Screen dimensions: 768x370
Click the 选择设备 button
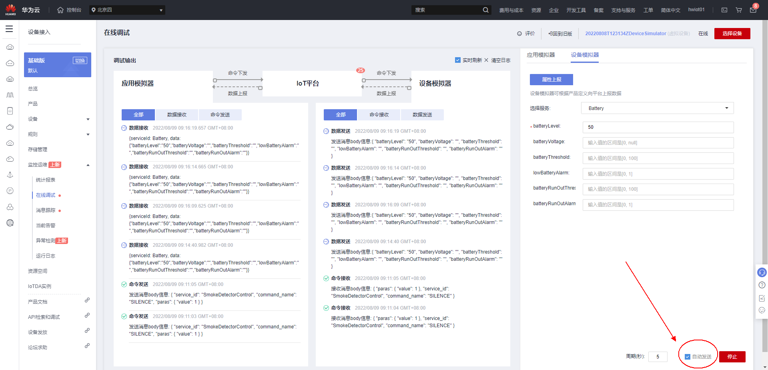pos(732,34)
